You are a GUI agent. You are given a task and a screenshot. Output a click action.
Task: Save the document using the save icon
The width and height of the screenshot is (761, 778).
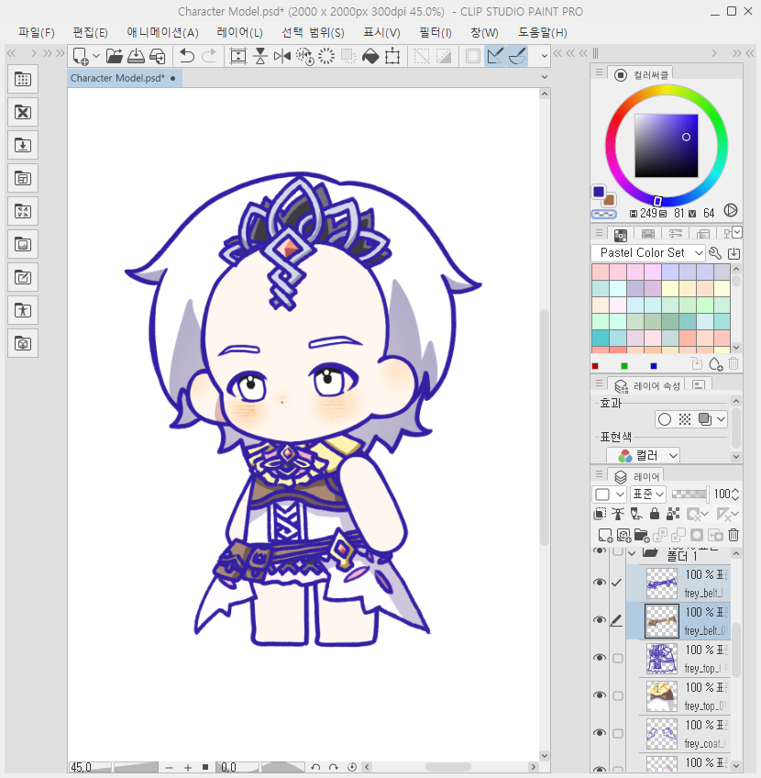136,56
